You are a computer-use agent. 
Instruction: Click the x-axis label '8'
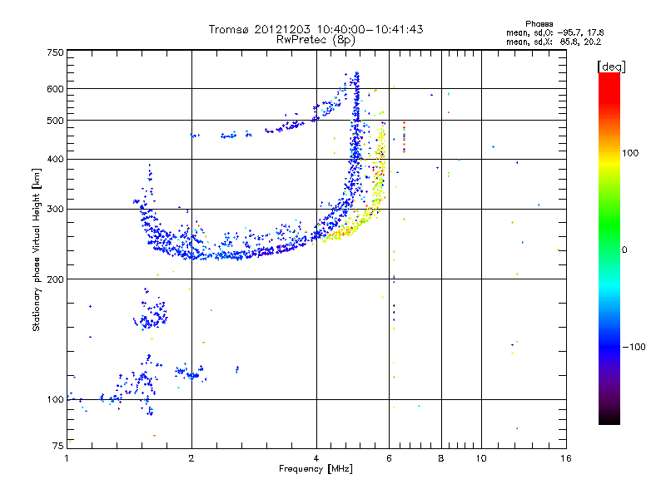click(x=441, y=458)
